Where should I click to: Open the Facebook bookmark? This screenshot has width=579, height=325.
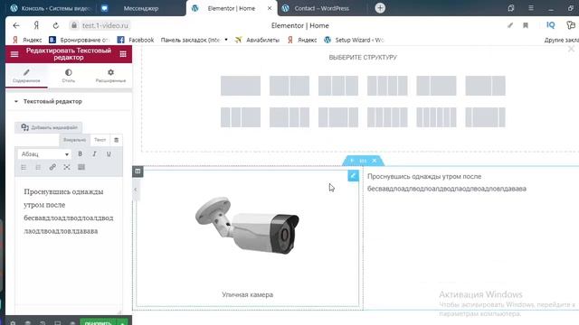(136, 40)
